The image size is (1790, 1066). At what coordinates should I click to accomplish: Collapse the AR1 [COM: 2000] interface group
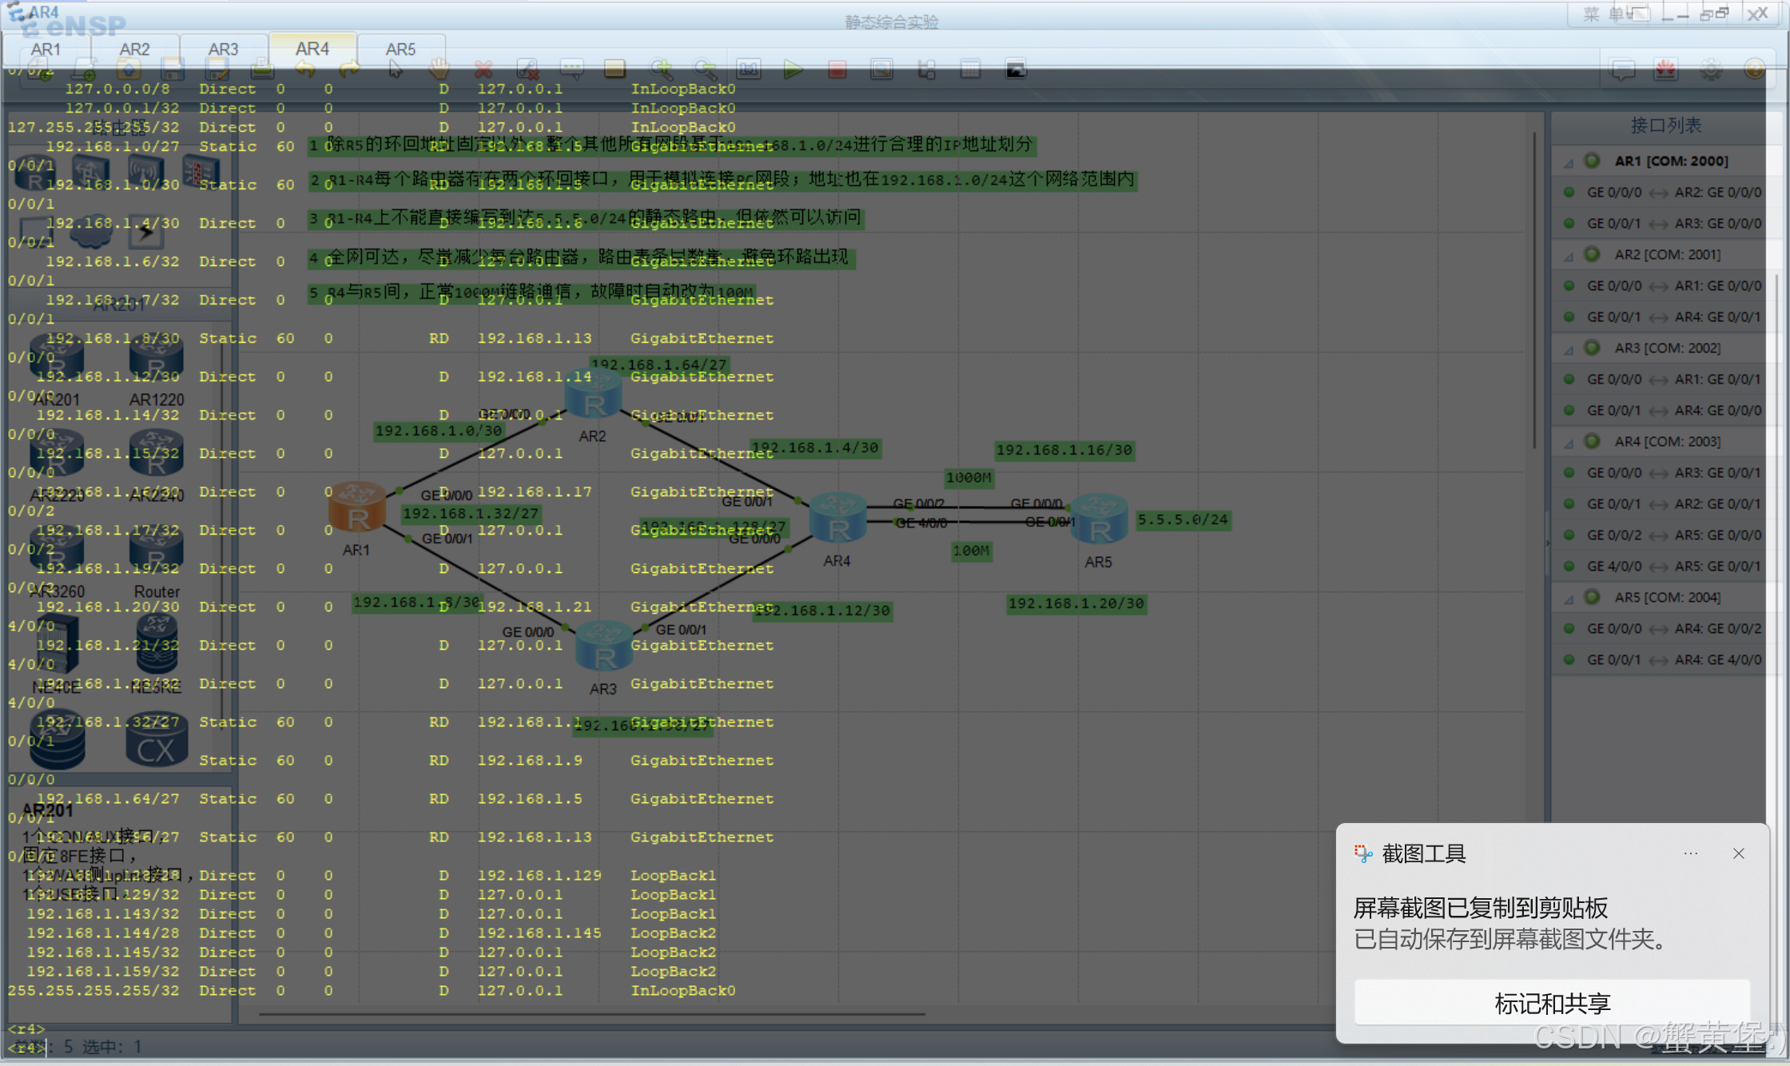pos(1569,162)
